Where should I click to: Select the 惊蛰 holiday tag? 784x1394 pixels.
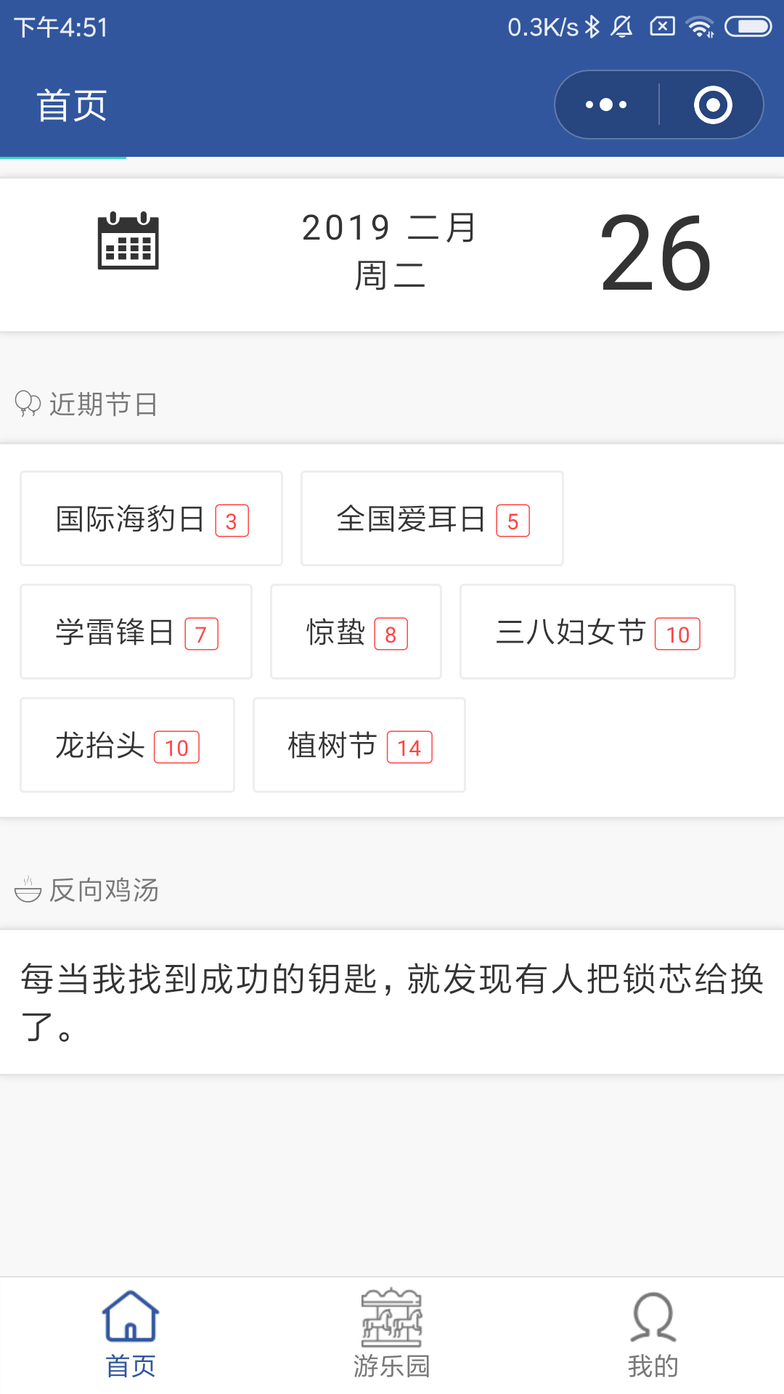pyautogui.click(x=356, y=632)
